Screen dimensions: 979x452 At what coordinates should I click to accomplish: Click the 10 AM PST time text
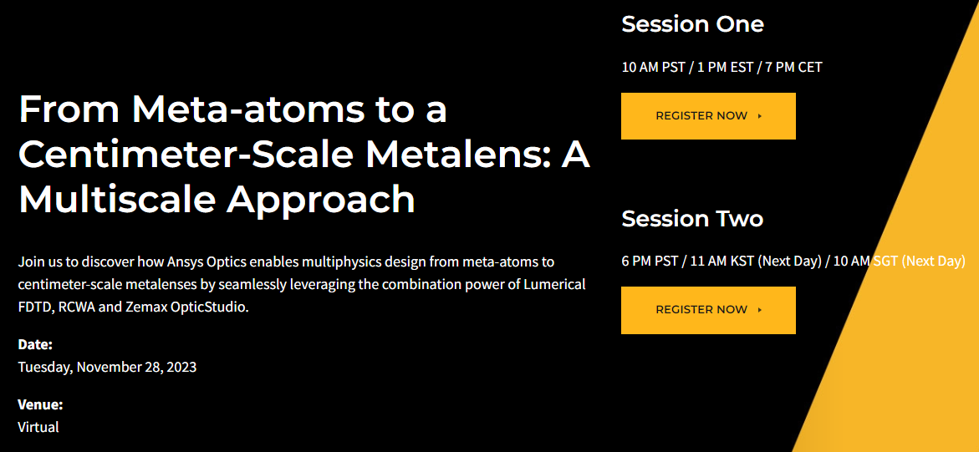point(652,68)
